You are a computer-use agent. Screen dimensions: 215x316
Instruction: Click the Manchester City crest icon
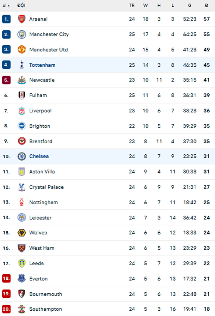21,34
